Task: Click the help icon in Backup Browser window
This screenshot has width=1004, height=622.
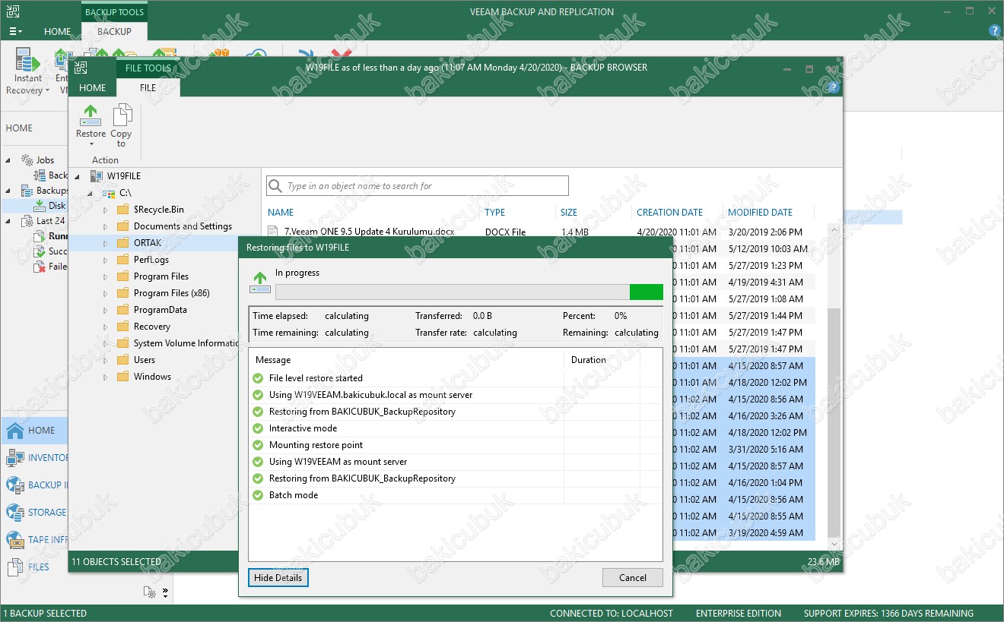Action: pyautogui.click(x=834, y=87)
